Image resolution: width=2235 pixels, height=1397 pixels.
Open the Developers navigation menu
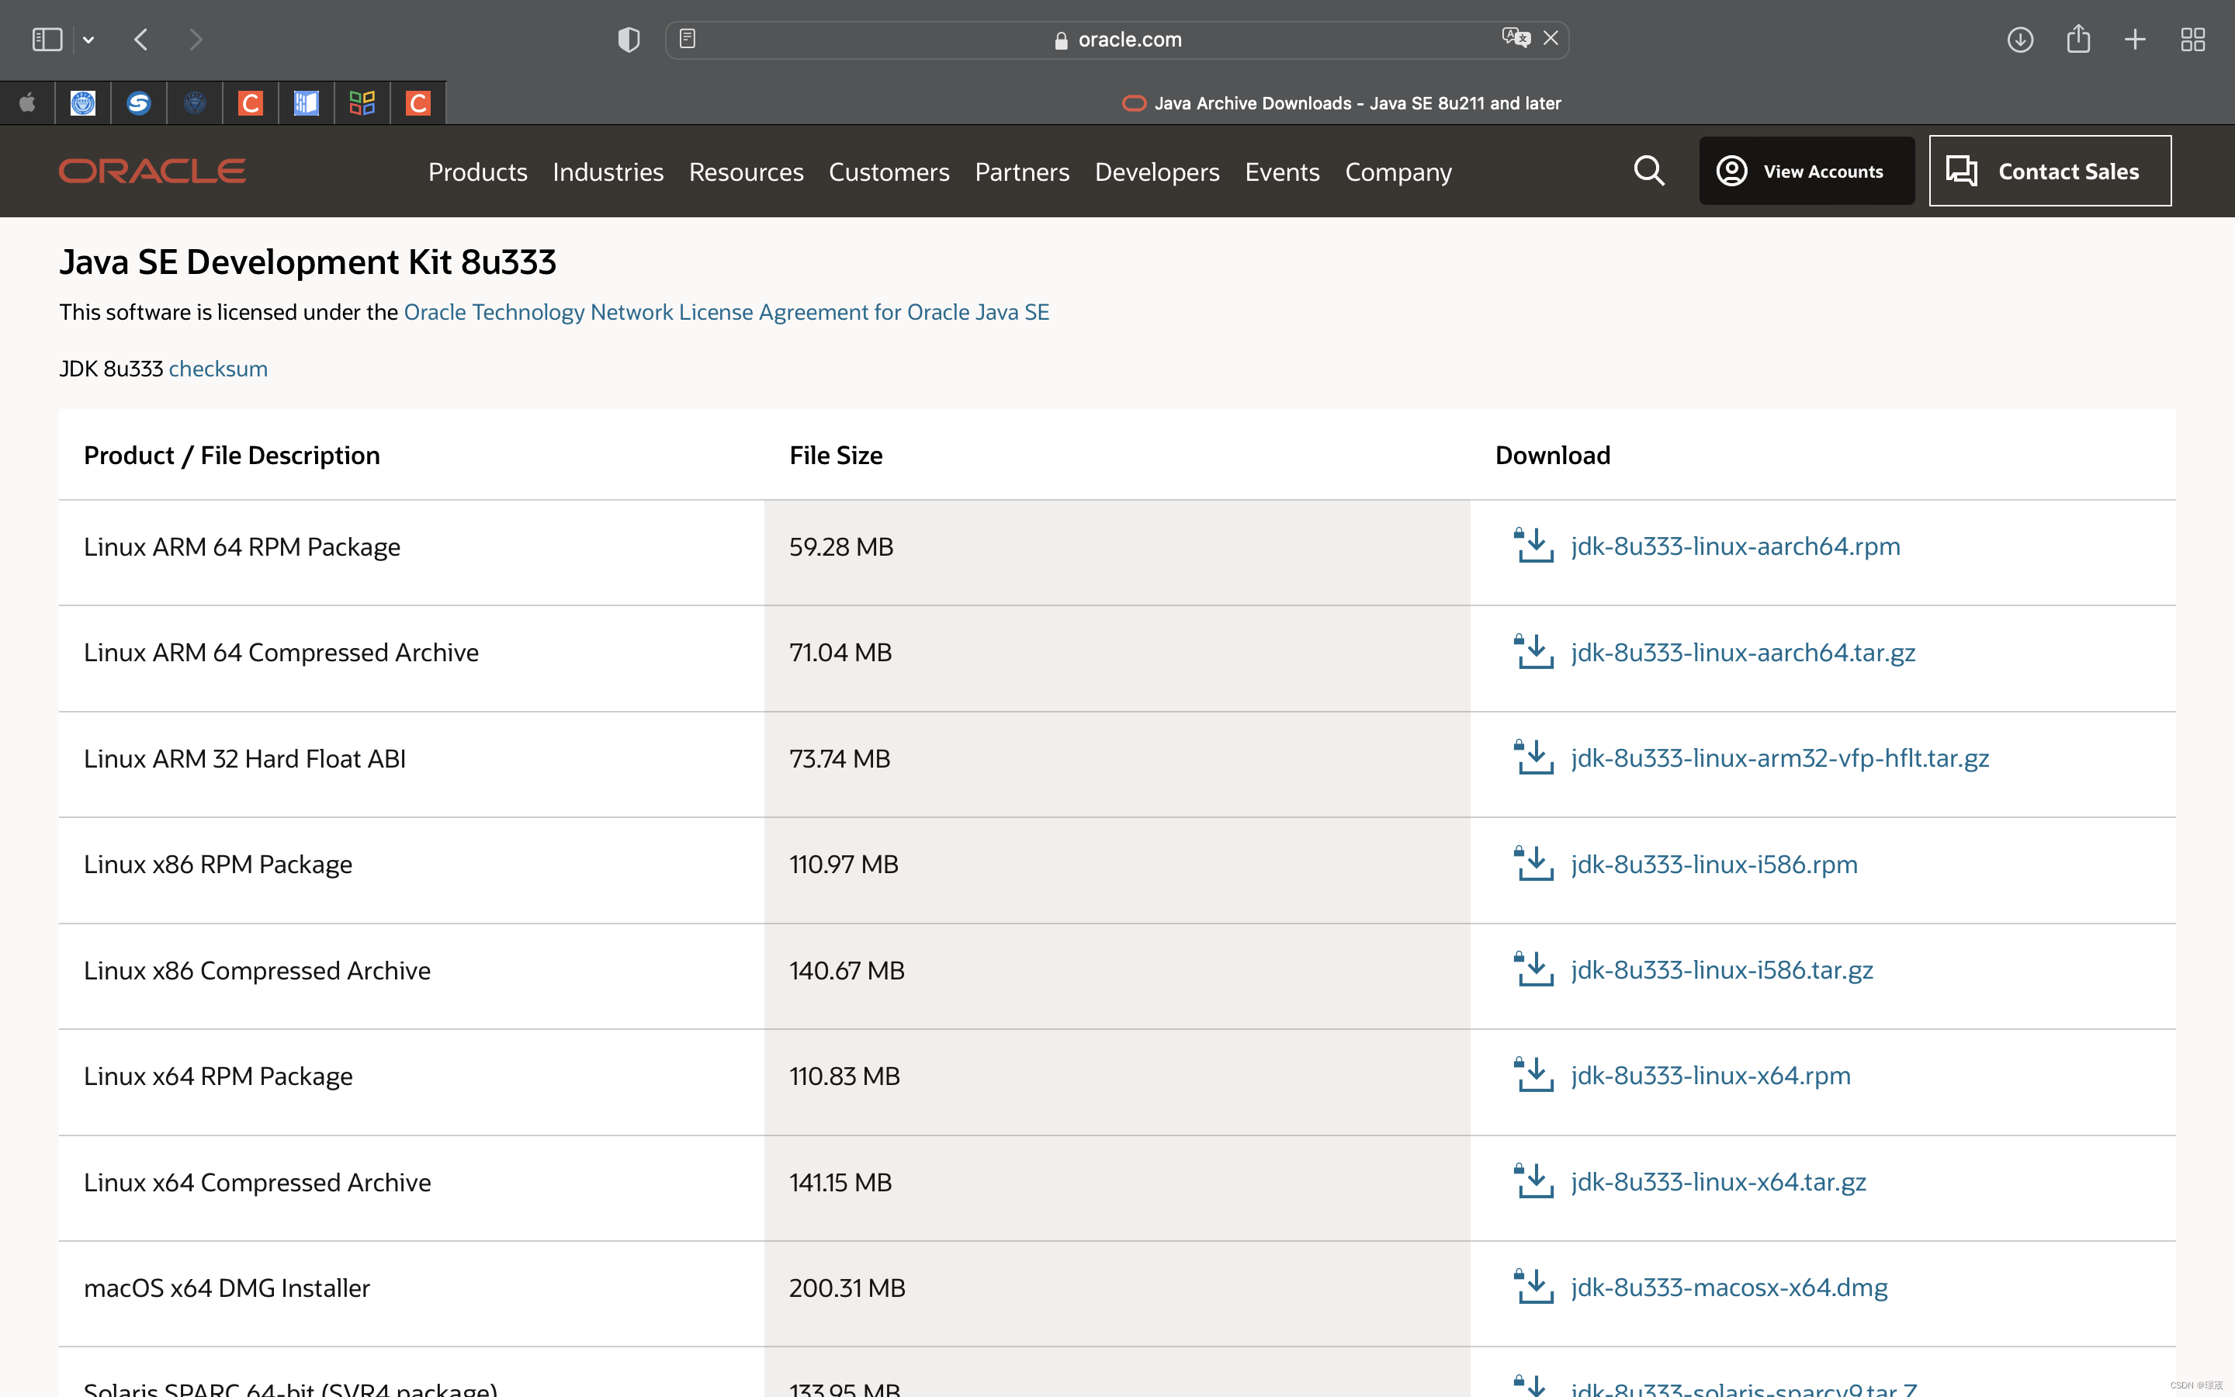point(1156,172)
